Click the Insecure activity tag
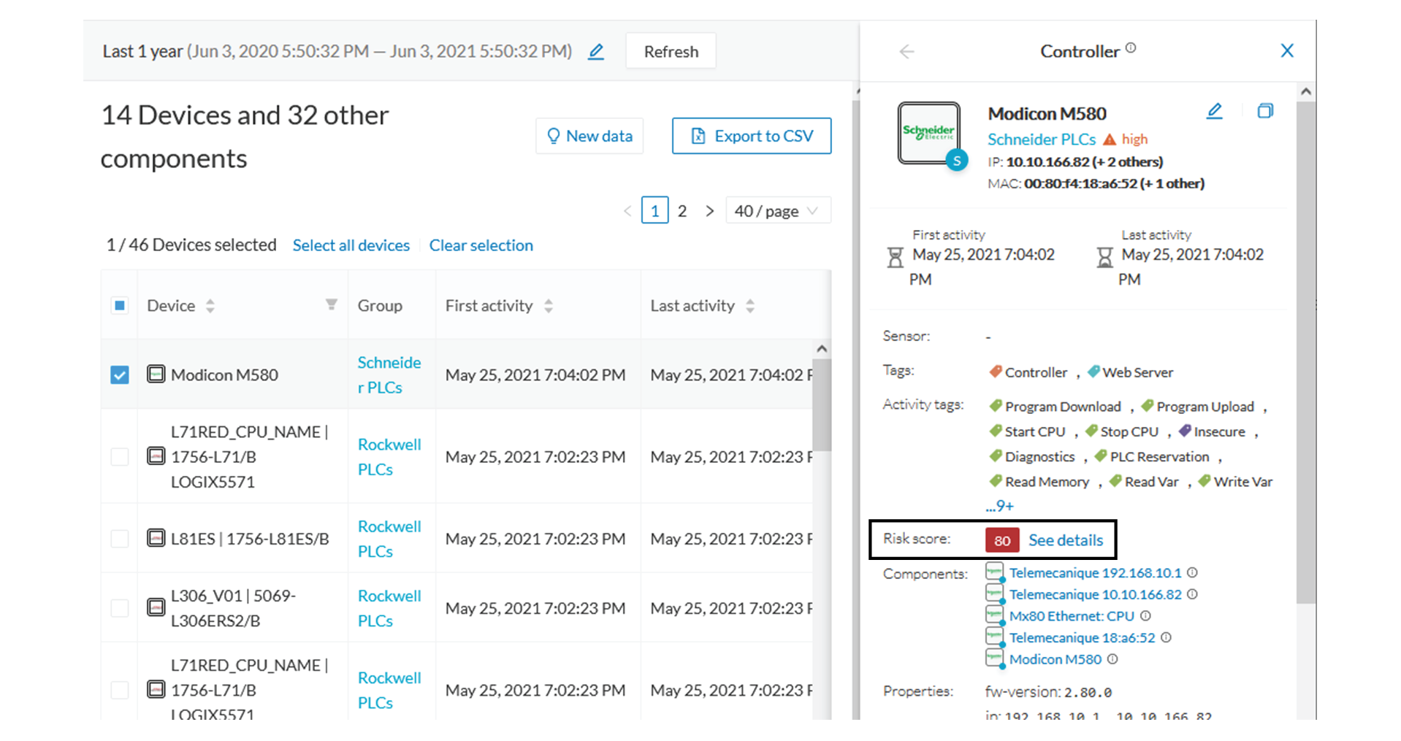 pos(1212,431)
